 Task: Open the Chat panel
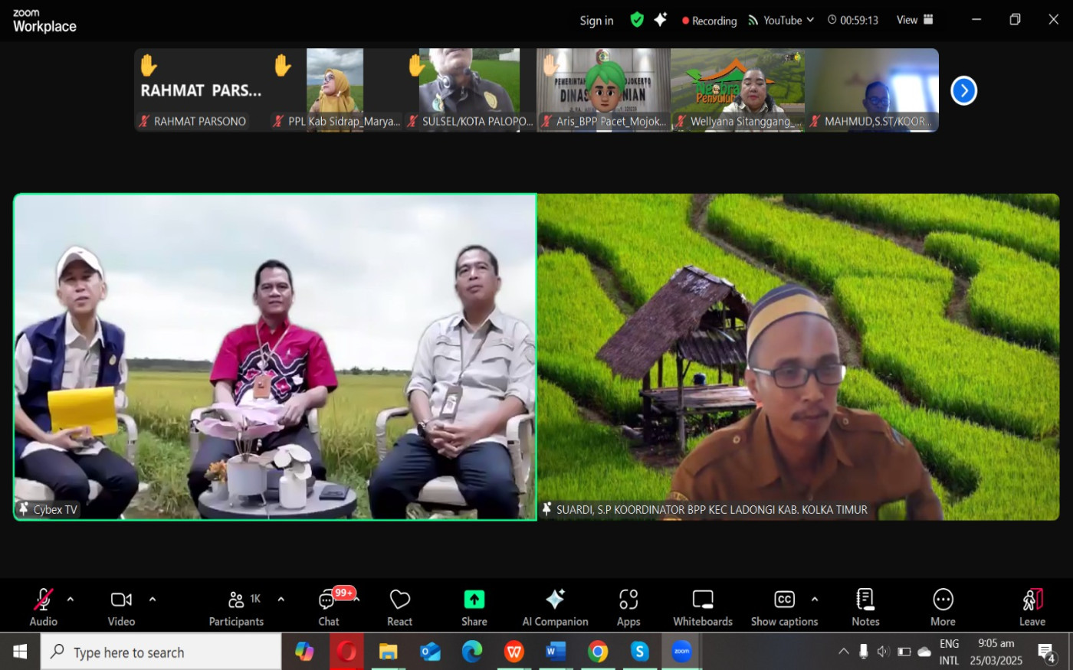click(329, 600)
